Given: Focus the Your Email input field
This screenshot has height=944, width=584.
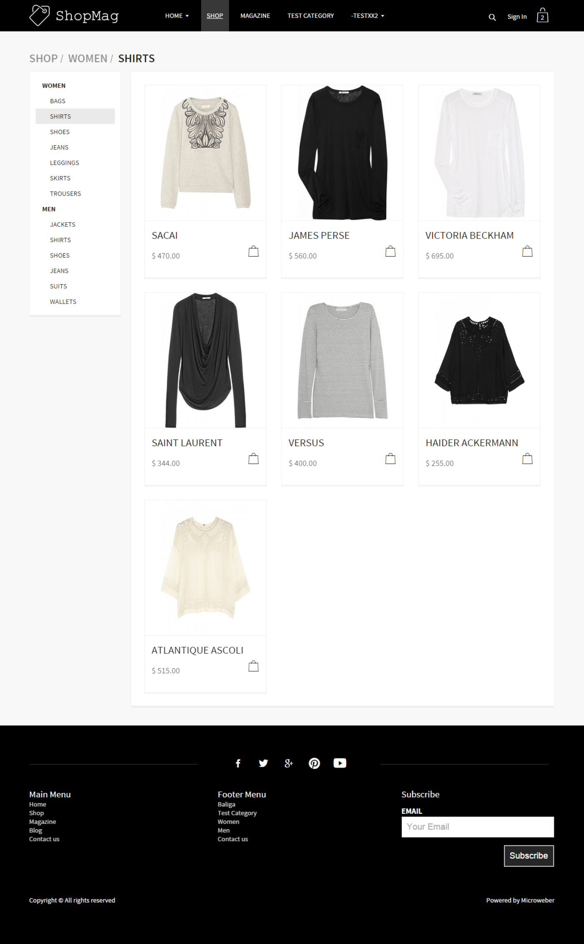Looking at the screenshot, I should tap(478, 827).
